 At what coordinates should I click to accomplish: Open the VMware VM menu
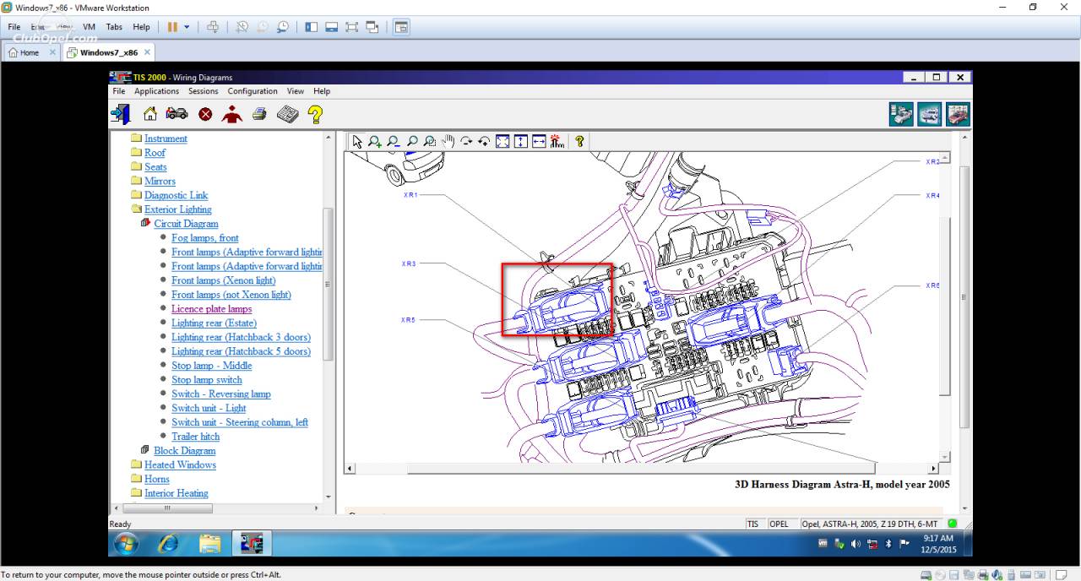[x=89, y=27]
